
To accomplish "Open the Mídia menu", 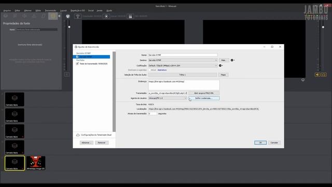I will tap(38, 10).
